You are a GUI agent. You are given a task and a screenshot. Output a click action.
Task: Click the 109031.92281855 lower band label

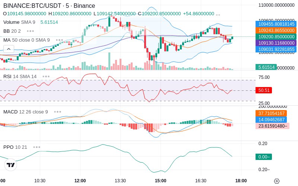click(x=276, y=49)
